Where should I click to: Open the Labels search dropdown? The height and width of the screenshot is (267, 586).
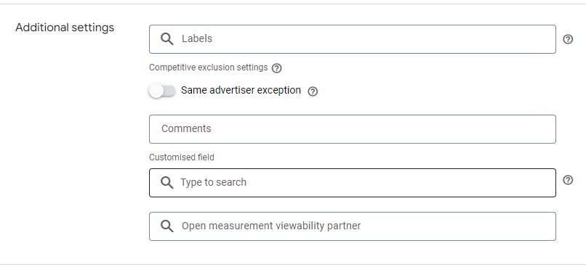click(x=353, y=39)
